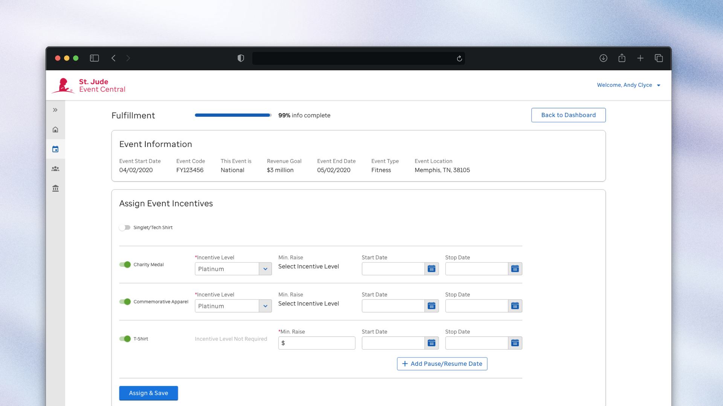Screen dimensions: 723x406
Task: Open Commemorative Apparel Stop Date calendar picker
Action: 515,306
